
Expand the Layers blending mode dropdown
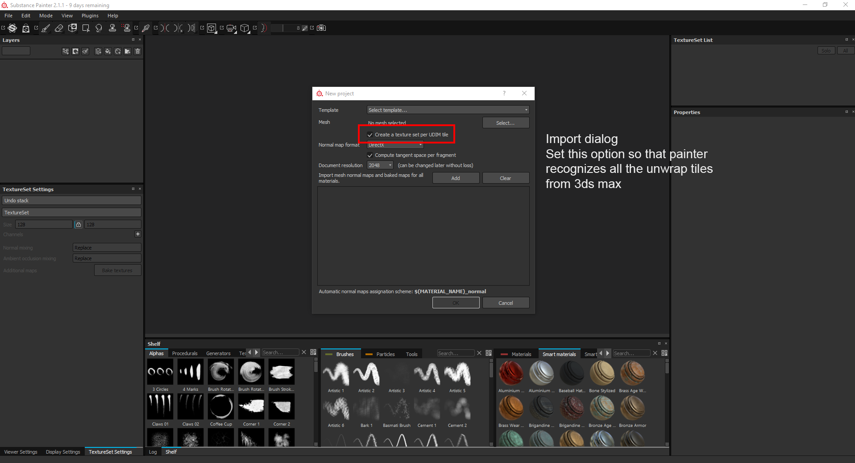(x=16, y=51)
